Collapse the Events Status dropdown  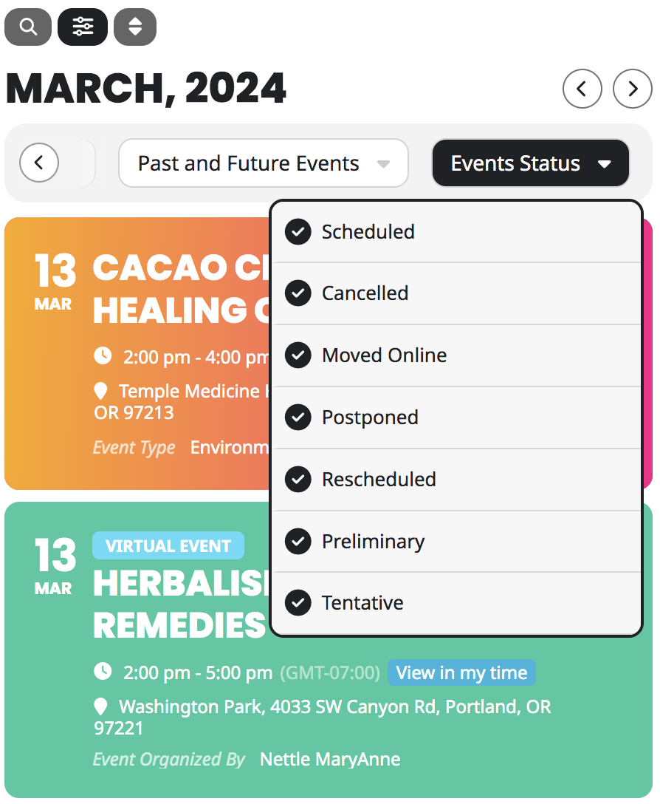click(530, 163)
